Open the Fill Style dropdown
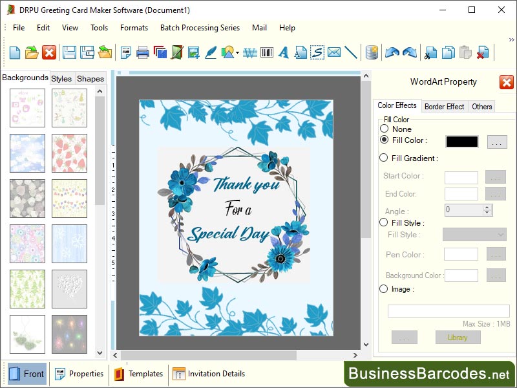 tap(474, 235)
